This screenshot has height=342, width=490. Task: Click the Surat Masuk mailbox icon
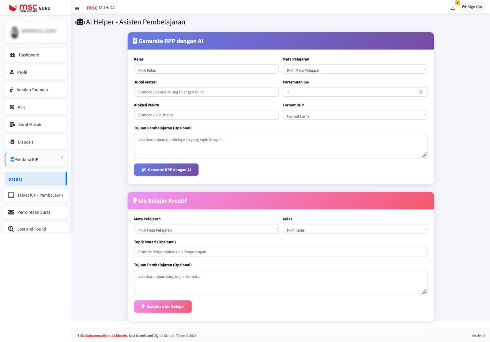12,125
